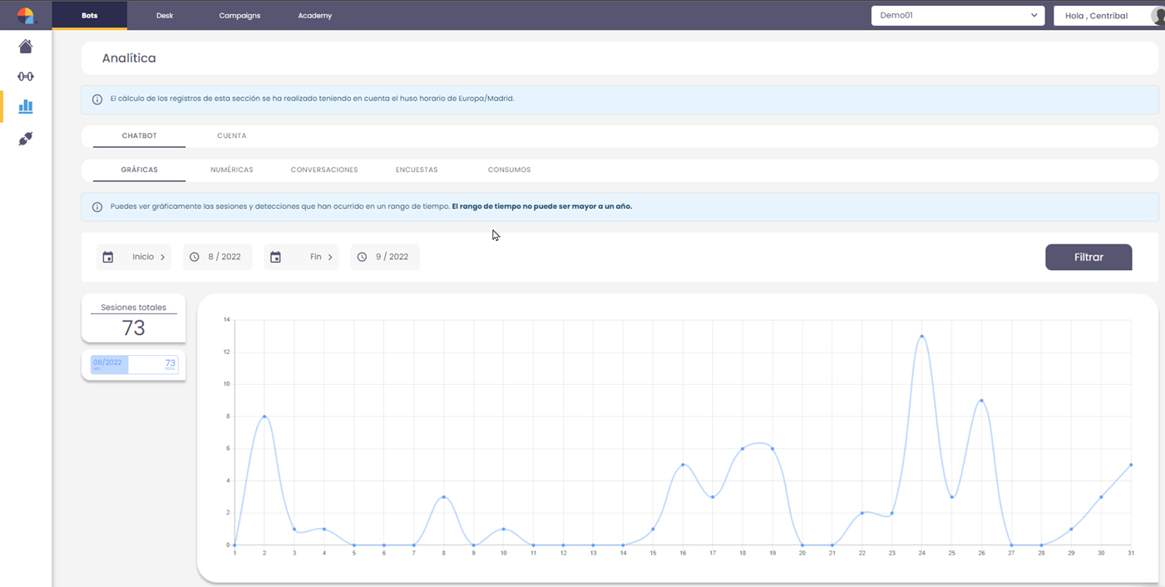The image size is (1165, 587).
Task: Click the calendar icon beside Fin
Action: click(x=276, y=258)
